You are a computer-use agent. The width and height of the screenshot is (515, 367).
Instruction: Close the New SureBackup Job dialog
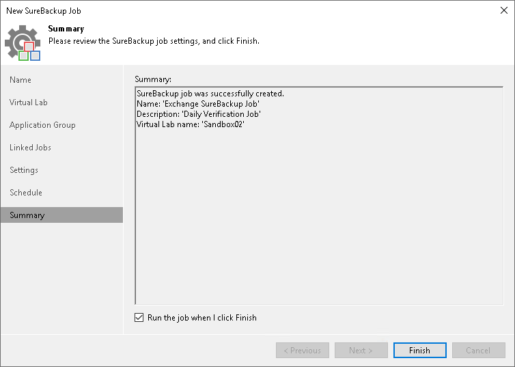[x=504, y=10]
